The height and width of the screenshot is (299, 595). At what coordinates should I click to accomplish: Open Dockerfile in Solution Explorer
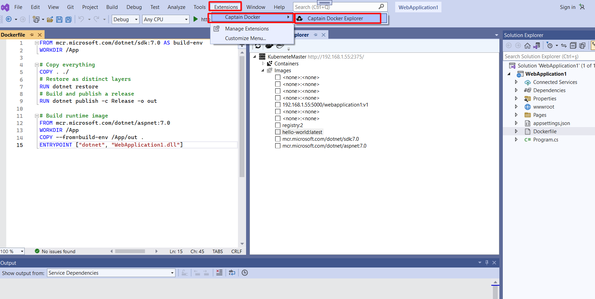click(x=545, y=132)
